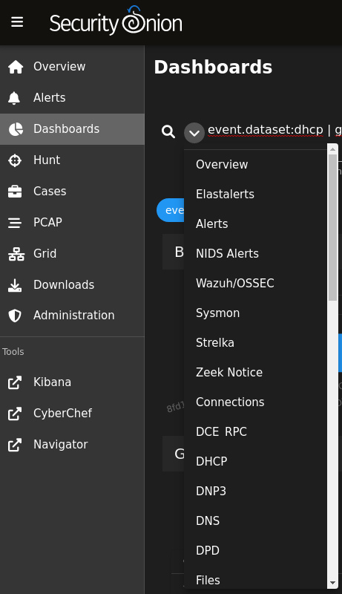Open the Grid page
342x594 pixels.
[x=72, y=253]
